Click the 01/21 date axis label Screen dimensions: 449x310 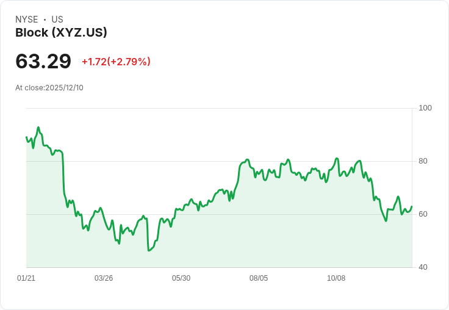pos(26,278)
